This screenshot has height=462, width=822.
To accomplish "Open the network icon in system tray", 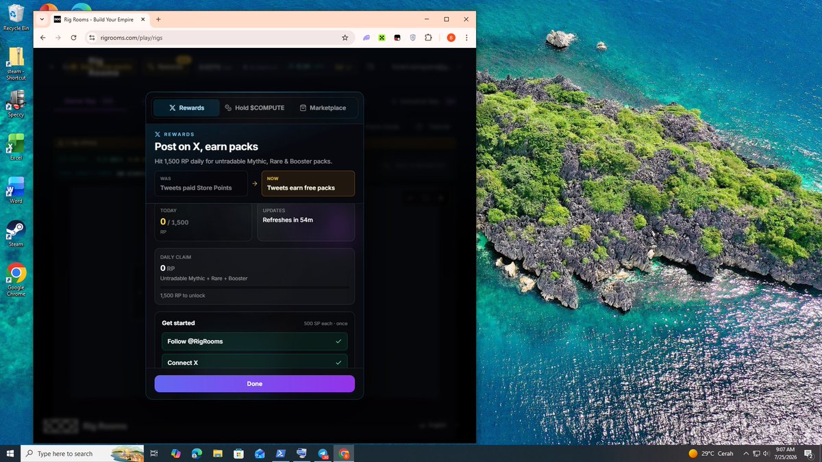I will (x=757, y=453).
